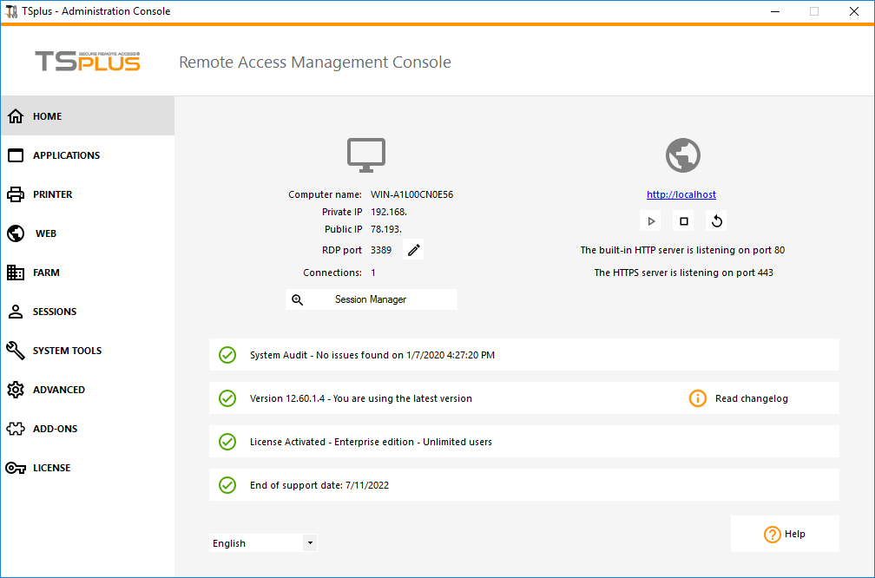
Task: Open the http://localhost link
Action: click(x=681, y=194)
